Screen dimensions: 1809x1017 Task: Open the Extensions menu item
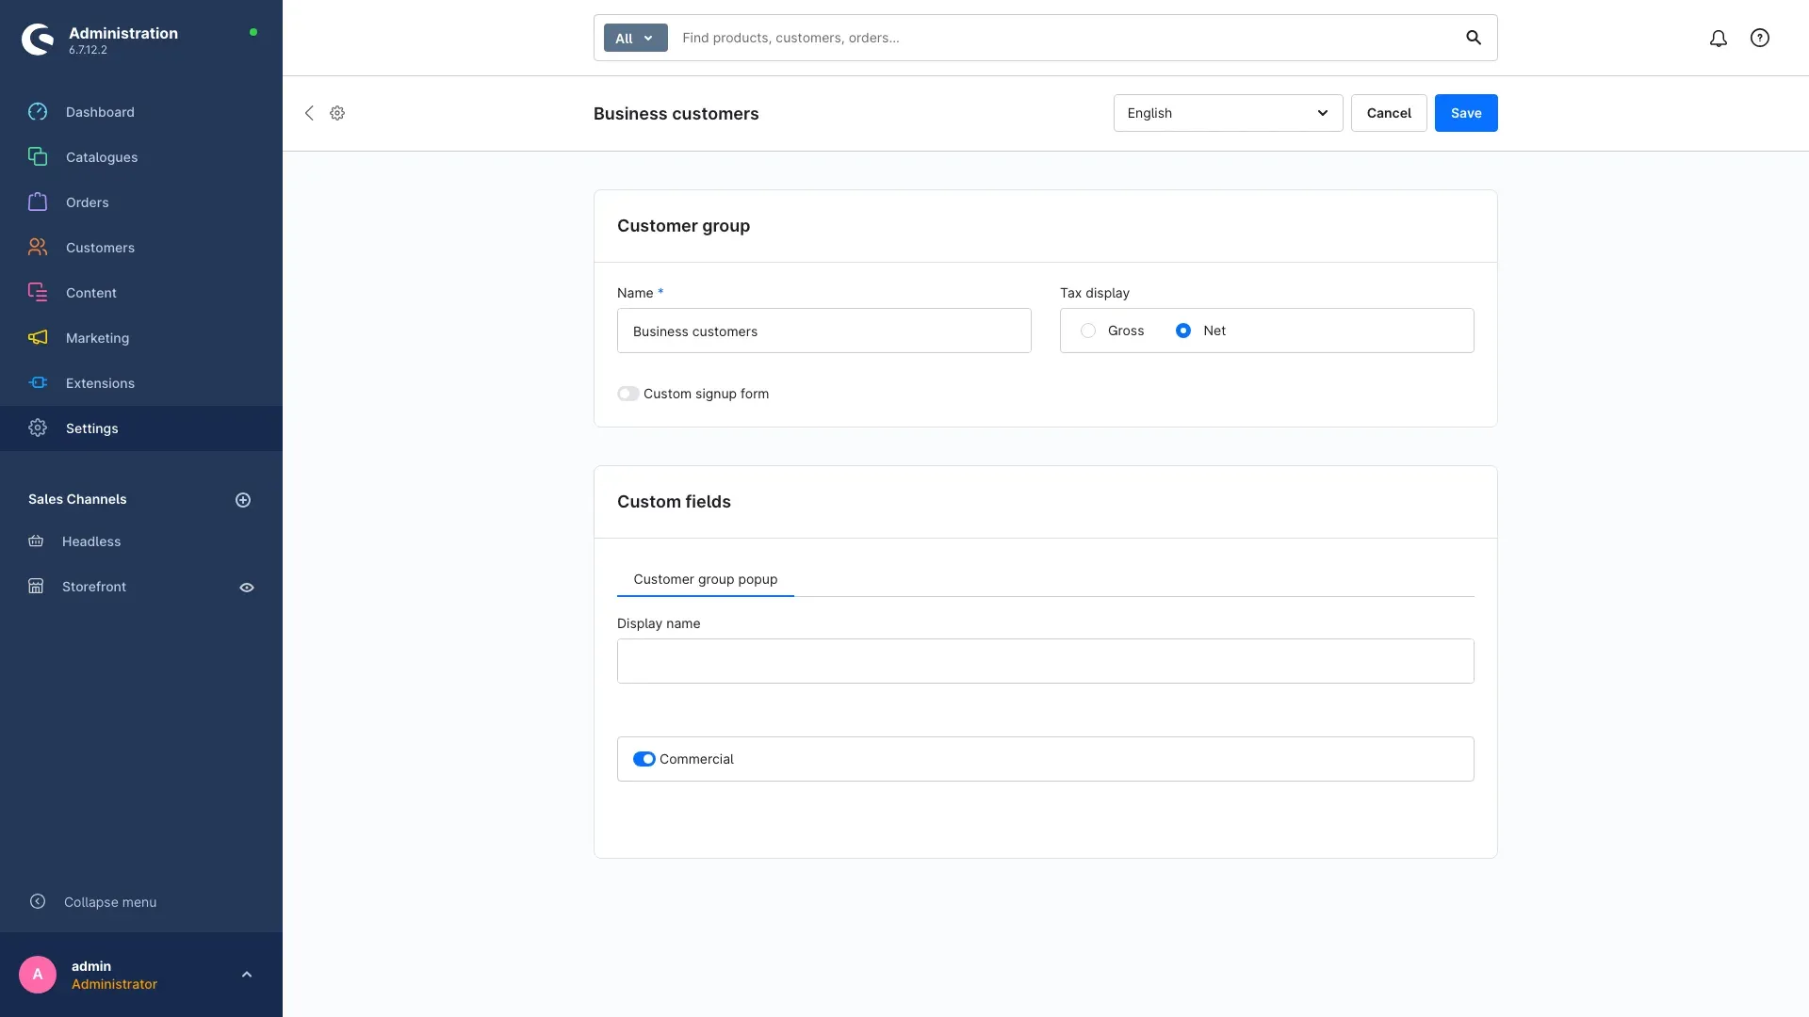(141, 383)
